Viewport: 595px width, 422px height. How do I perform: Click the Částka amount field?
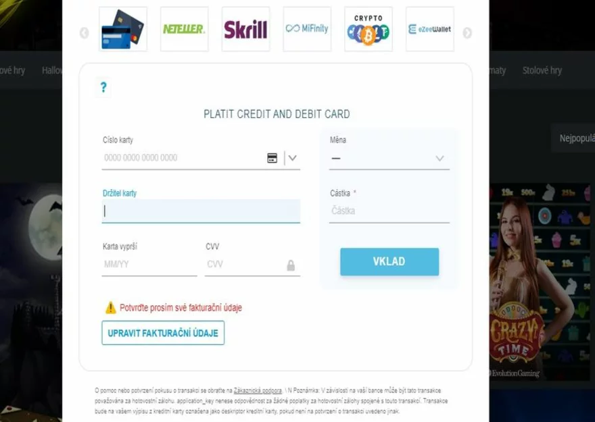tap(389, 211)
